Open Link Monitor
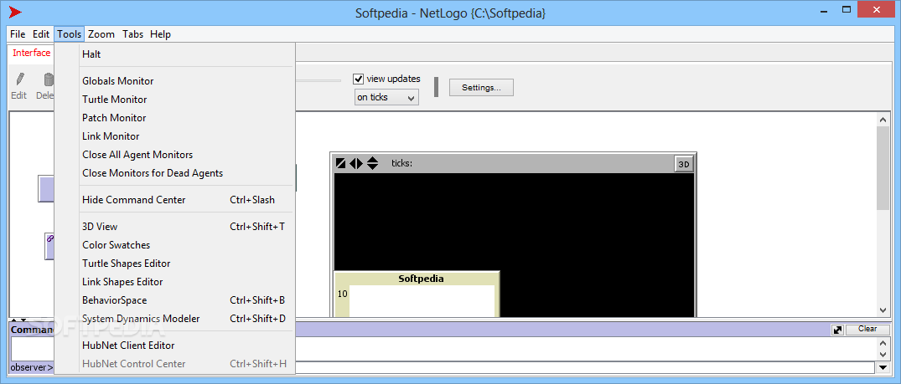Viewport: 901px width, 384px height. 174,136
